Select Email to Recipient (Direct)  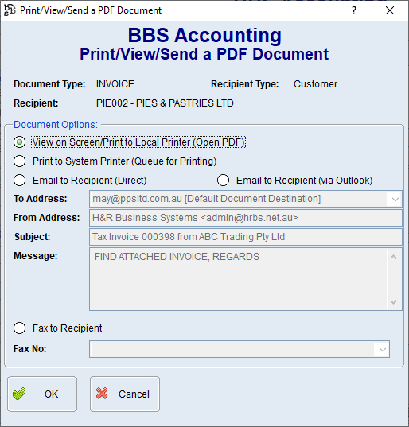[x=20, y=181]
